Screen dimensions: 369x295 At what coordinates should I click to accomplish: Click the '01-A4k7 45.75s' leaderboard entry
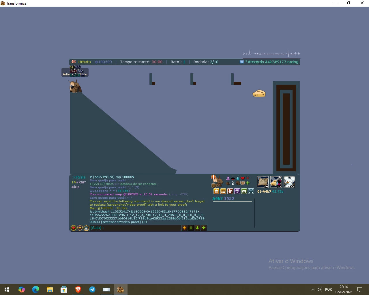click(270, 191)
